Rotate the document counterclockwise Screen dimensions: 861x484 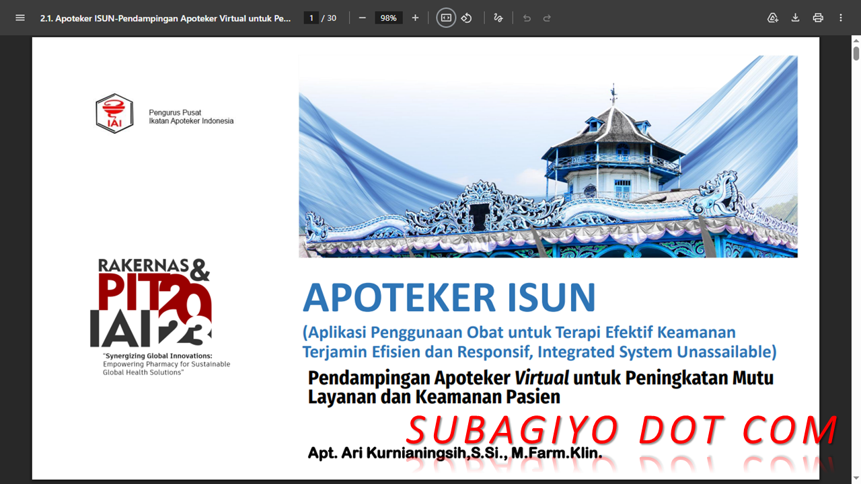point(466,18)
